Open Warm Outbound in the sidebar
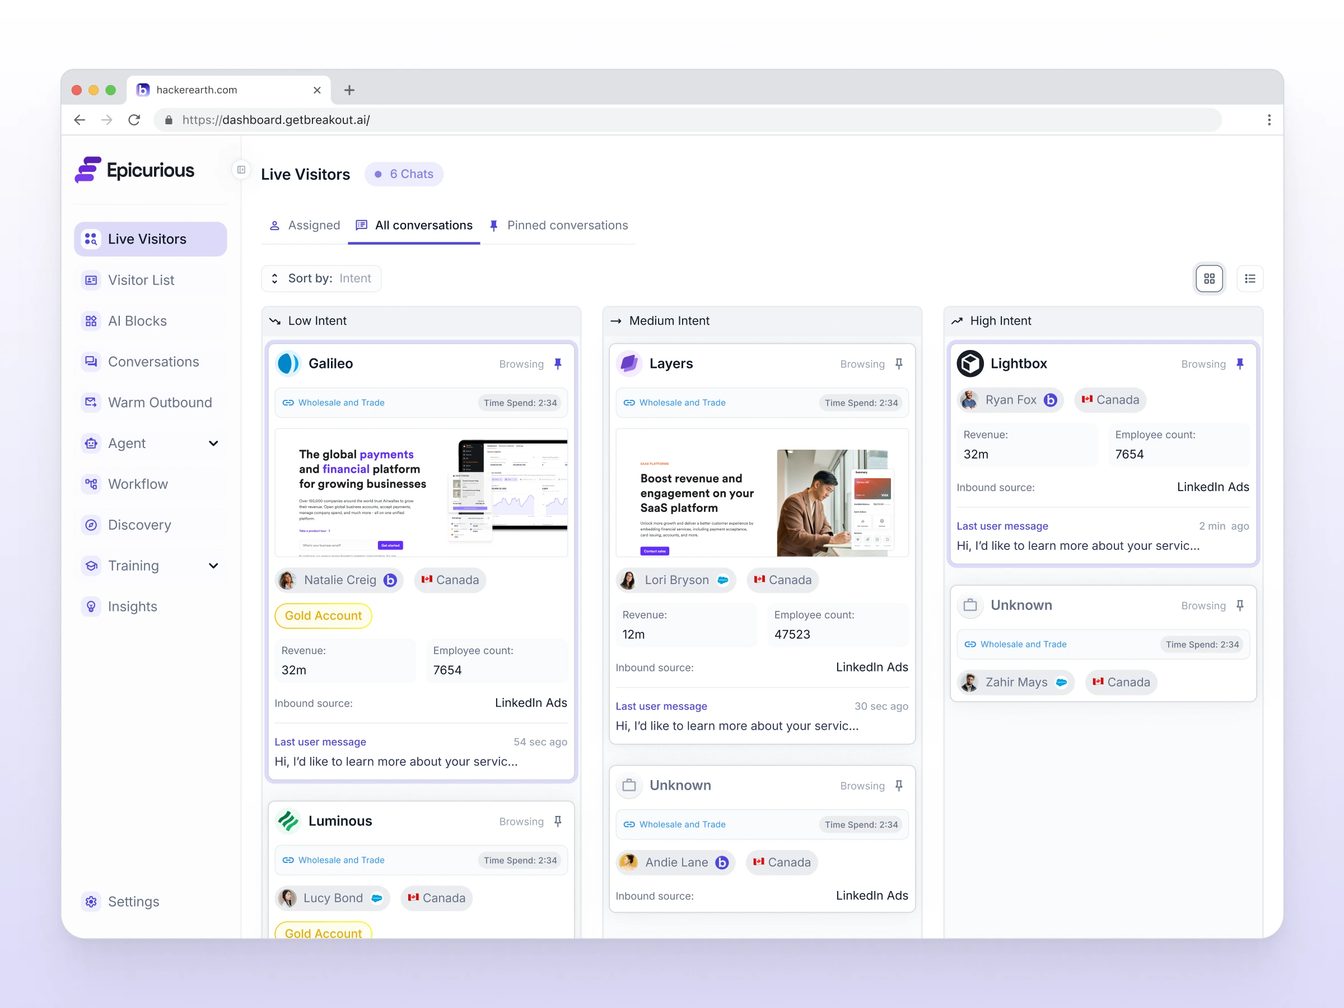 pyautogui.click(x=159, y=402)
